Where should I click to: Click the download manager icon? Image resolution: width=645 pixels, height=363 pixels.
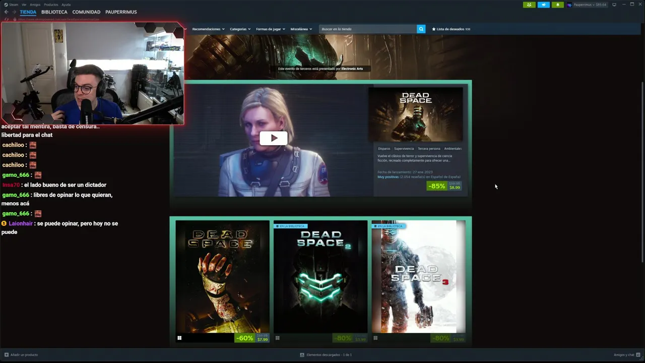[x=302, y=355]
